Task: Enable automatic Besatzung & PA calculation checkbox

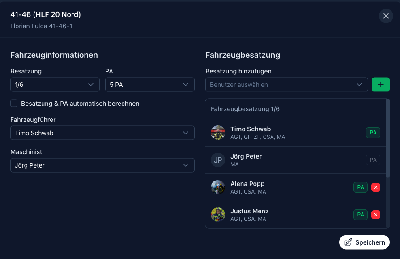Action: pos(13,104)
